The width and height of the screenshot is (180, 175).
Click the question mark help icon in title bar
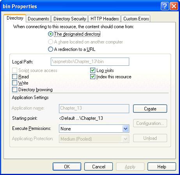click(165, 6)
